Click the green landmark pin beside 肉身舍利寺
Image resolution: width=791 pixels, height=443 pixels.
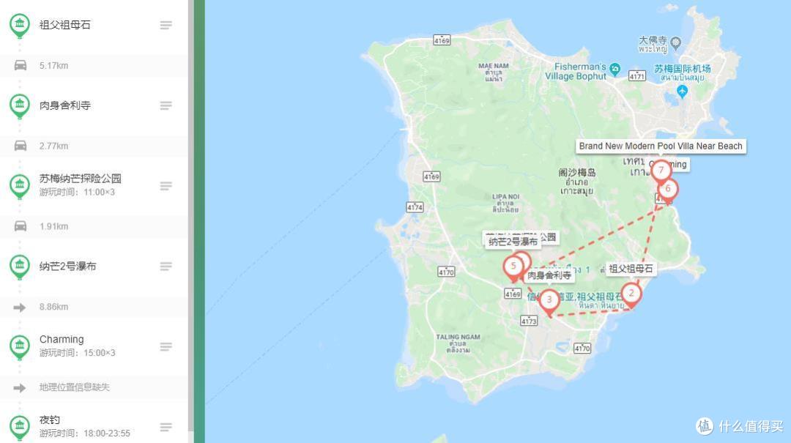pyautogui.click(x=20, y=105)
